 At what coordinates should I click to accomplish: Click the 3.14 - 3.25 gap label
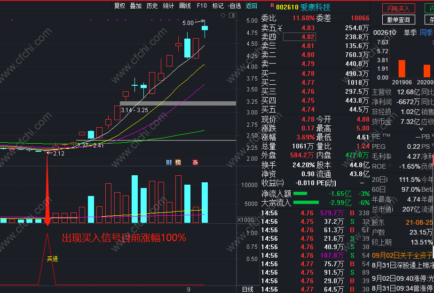click(134, 110)
